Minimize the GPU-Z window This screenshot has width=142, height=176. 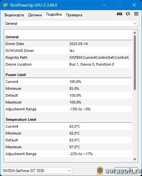click(x=105, y=5)
